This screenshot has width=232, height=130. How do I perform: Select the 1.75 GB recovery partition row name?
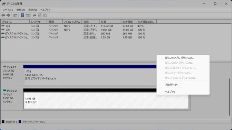[17, 37]
